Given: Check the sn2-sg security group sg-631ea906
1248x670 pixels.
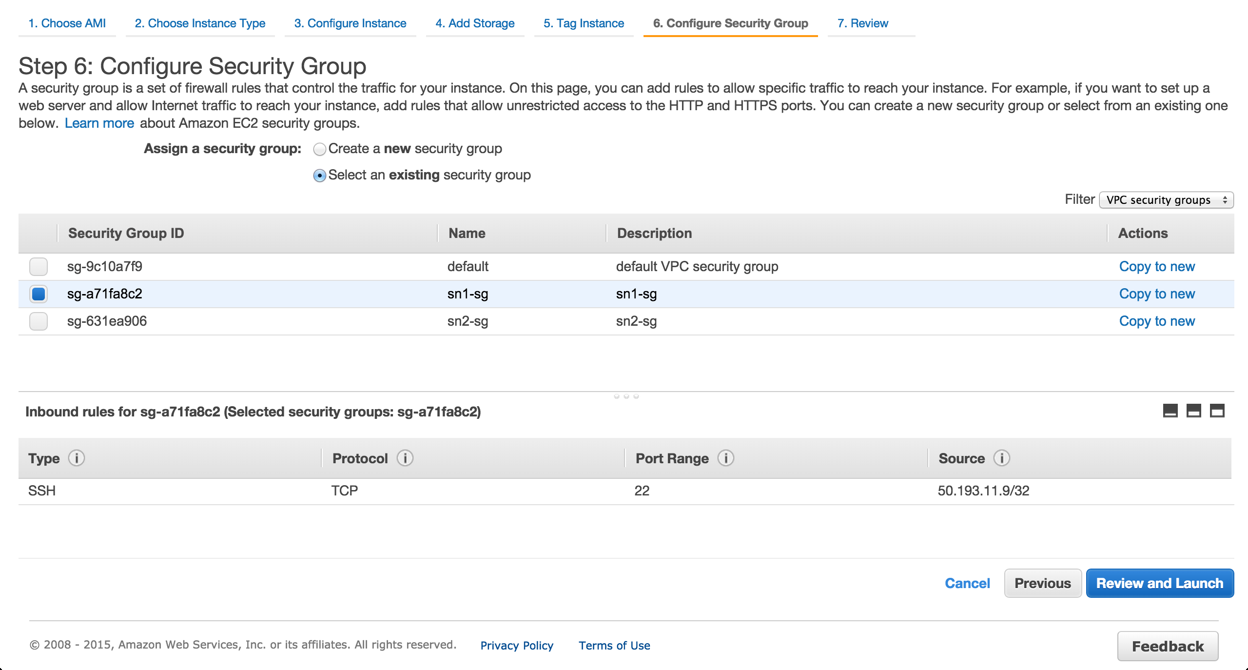Looking at the screenshot, I should coord(39,321).
